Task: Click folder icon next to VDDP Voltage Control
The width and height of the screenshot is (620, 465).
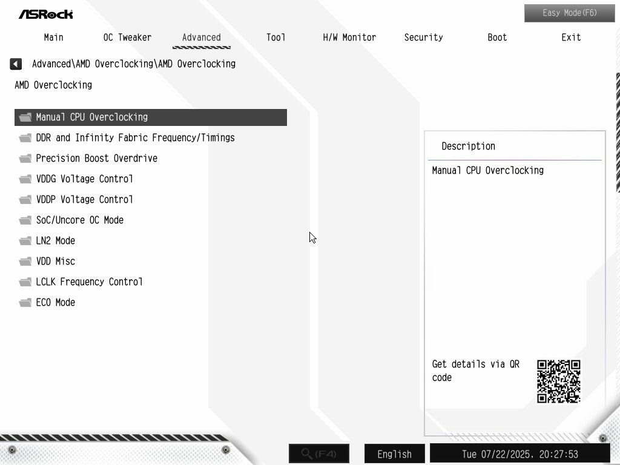Action: click(25, 199)
